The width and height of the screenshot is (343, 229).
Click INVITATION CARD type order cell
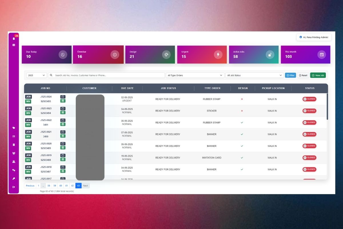(x=212, y=158)
